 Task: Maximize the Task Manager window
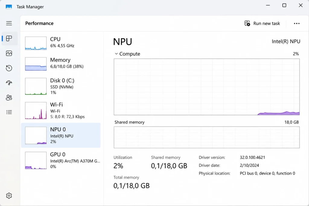(284, 5)
